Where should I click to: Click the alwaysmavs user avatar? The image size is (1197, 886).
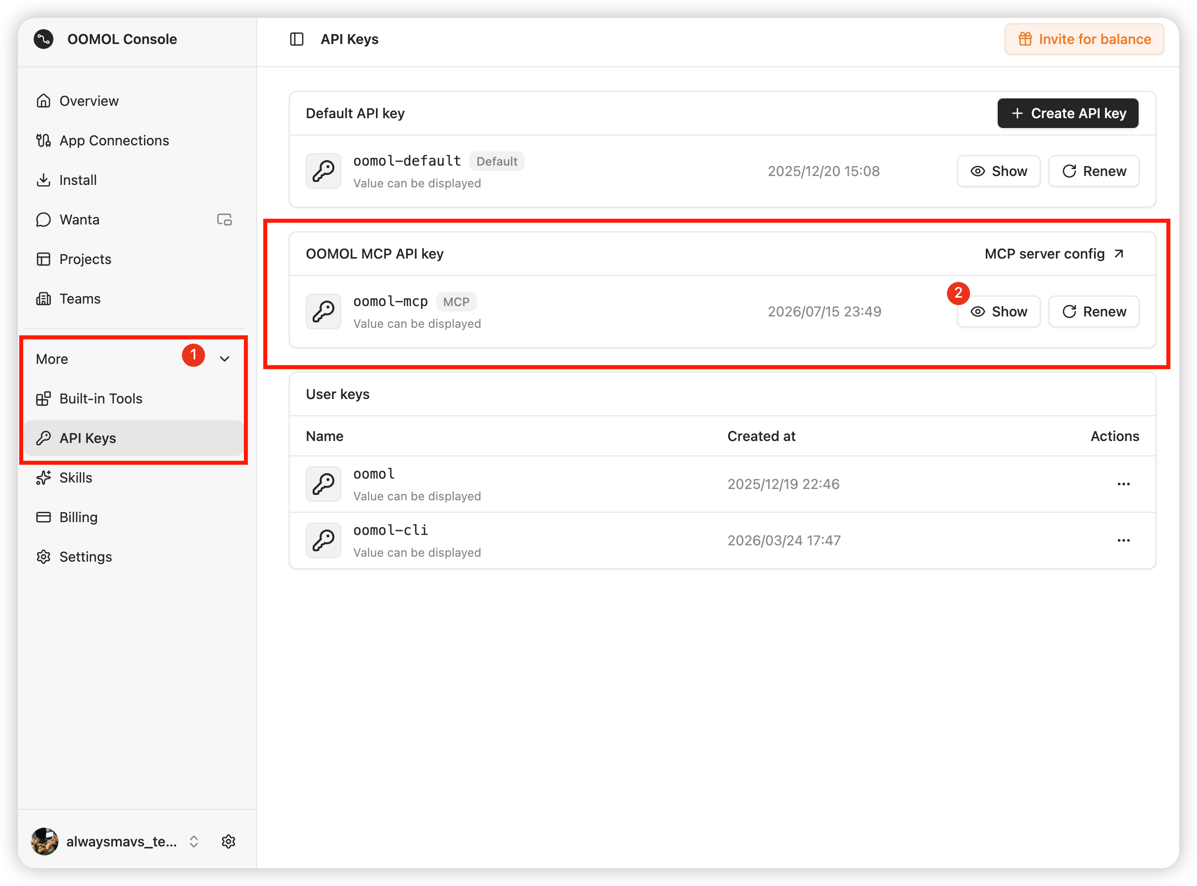45,842
